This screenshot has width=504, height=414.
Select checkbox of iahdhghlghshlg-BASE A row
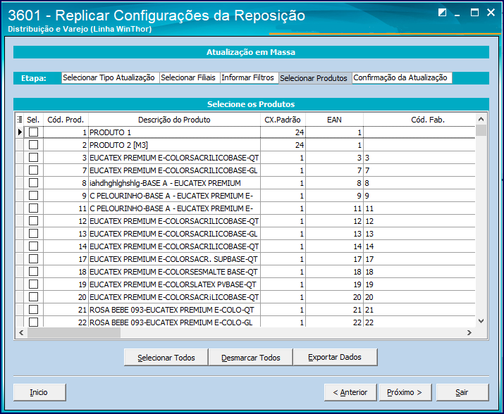(33, 183)
